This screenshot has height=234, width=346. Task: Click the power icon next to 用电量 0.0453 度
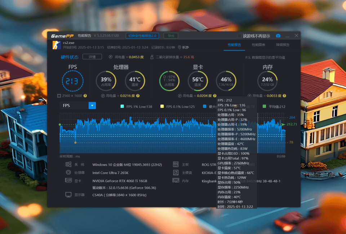click(x=111, y=57)
